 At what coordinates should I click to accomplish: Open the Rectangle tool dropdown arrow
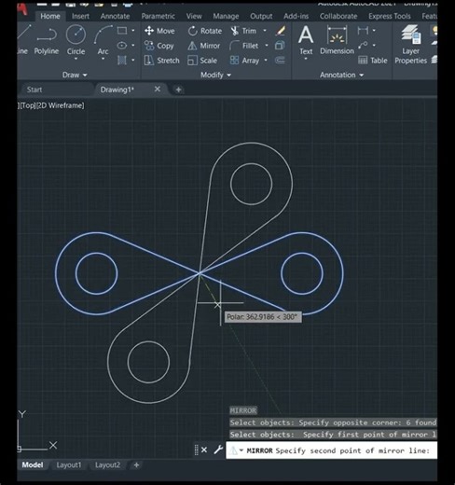133,31
